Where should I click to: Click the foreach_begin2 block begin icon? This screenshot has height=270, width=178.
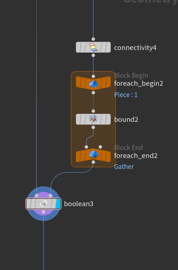pos(93,84)
